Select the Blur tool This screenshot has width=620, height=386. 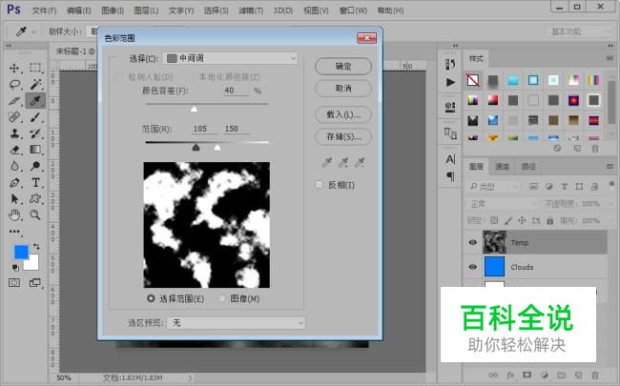14,166
